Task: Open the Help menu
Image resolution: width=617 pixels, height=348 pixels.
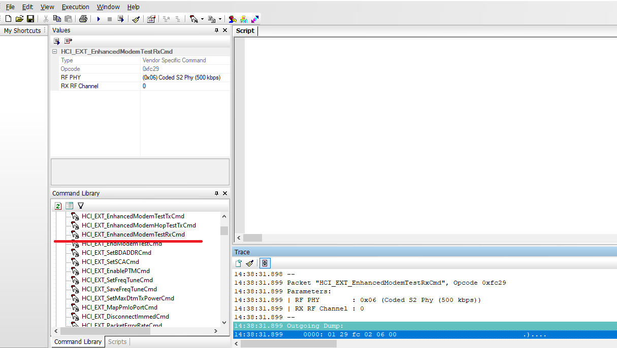Action: (x=134, y=7)
